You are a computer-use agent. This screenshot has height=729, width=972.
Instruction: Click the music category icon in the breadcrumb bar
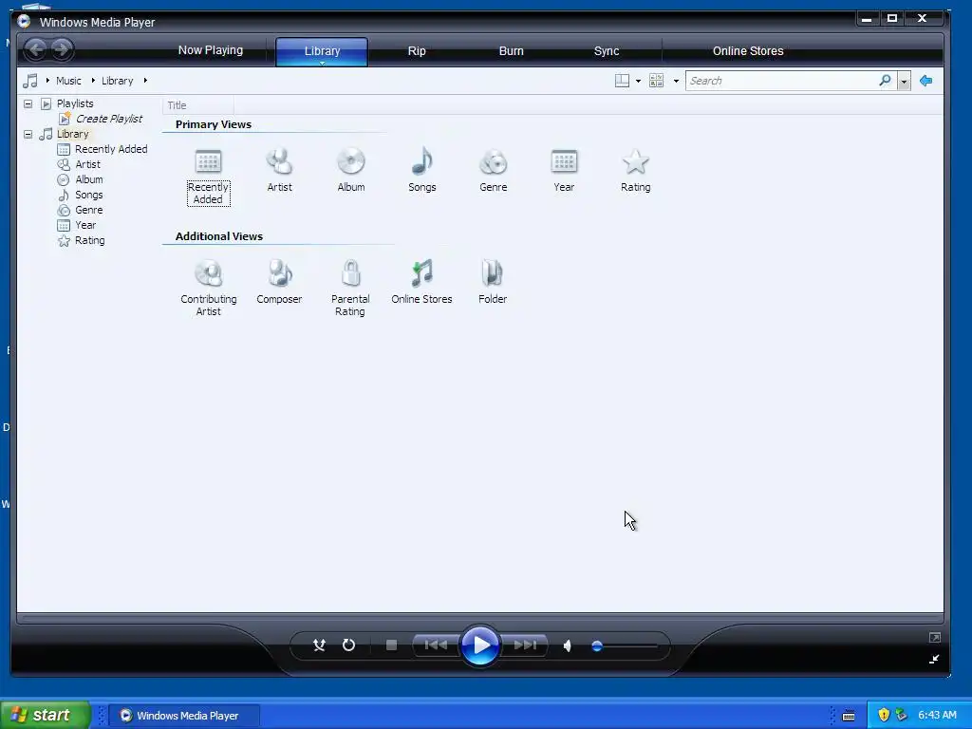(x=29, y=81)
